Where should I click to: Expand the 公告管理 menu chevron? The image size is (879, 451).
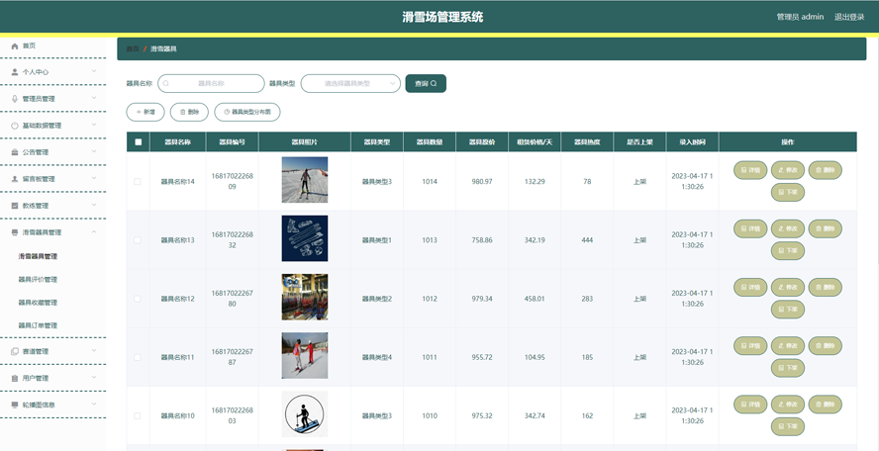94,151
